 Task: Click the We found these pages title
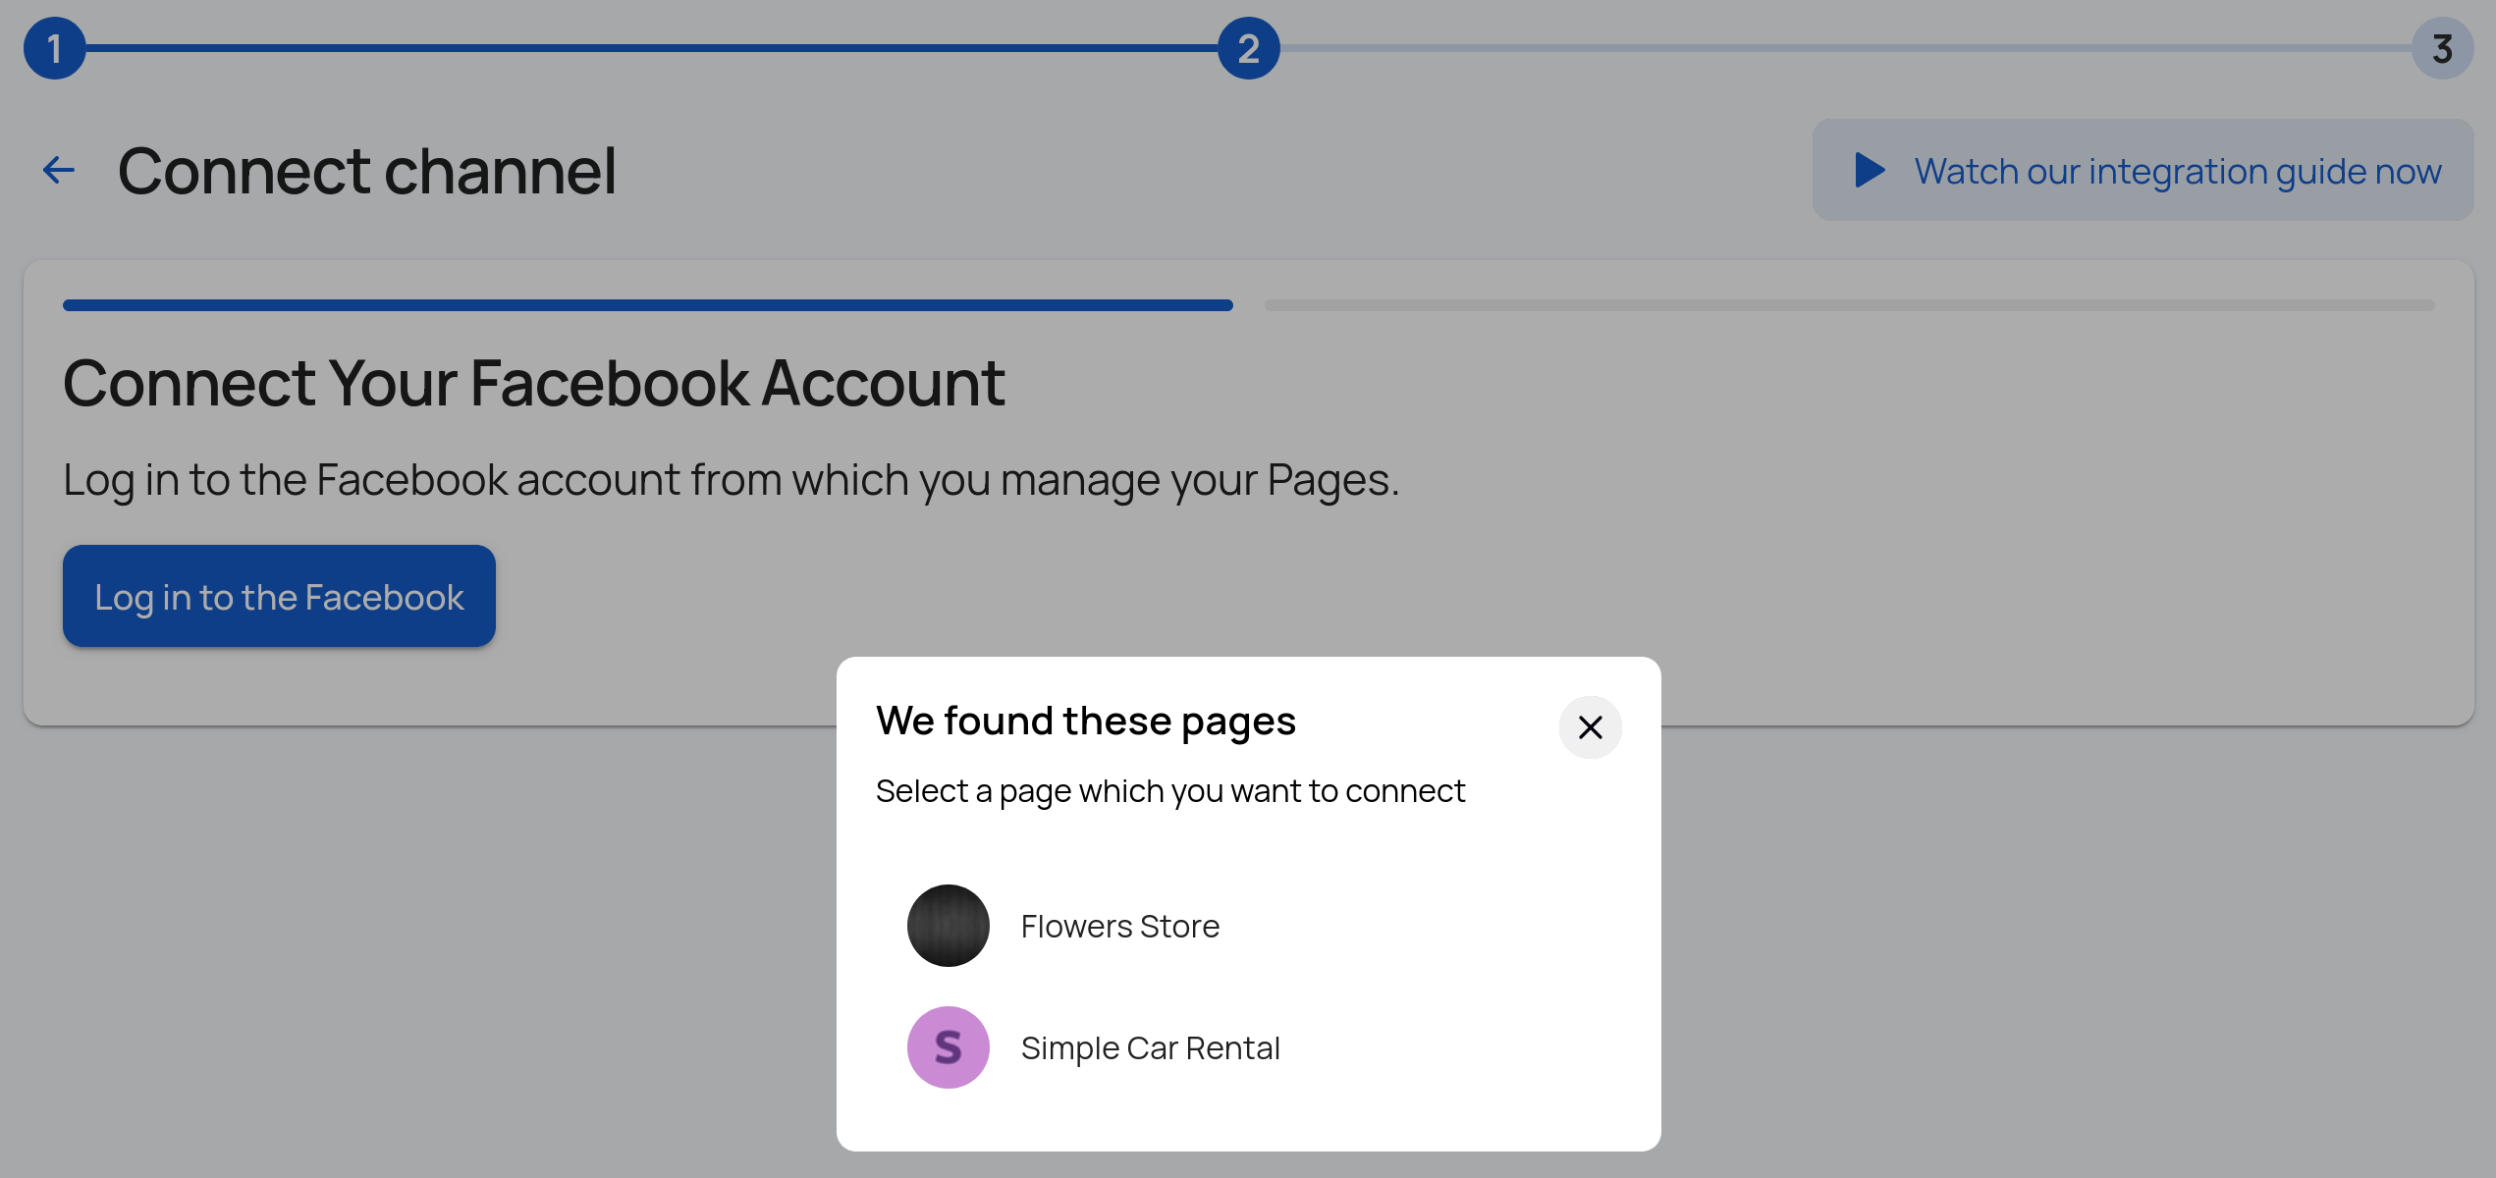point(1086,722)
